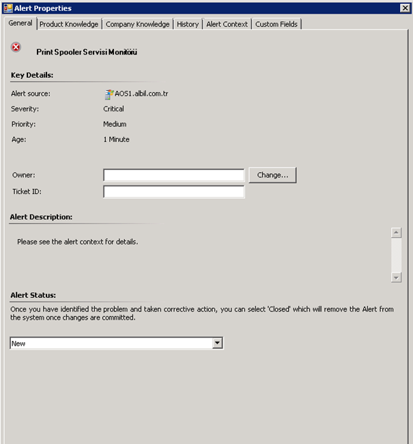This screenshot has height=444, width=413.
Task: Switch to the General tab
Action: click(20, 23)
